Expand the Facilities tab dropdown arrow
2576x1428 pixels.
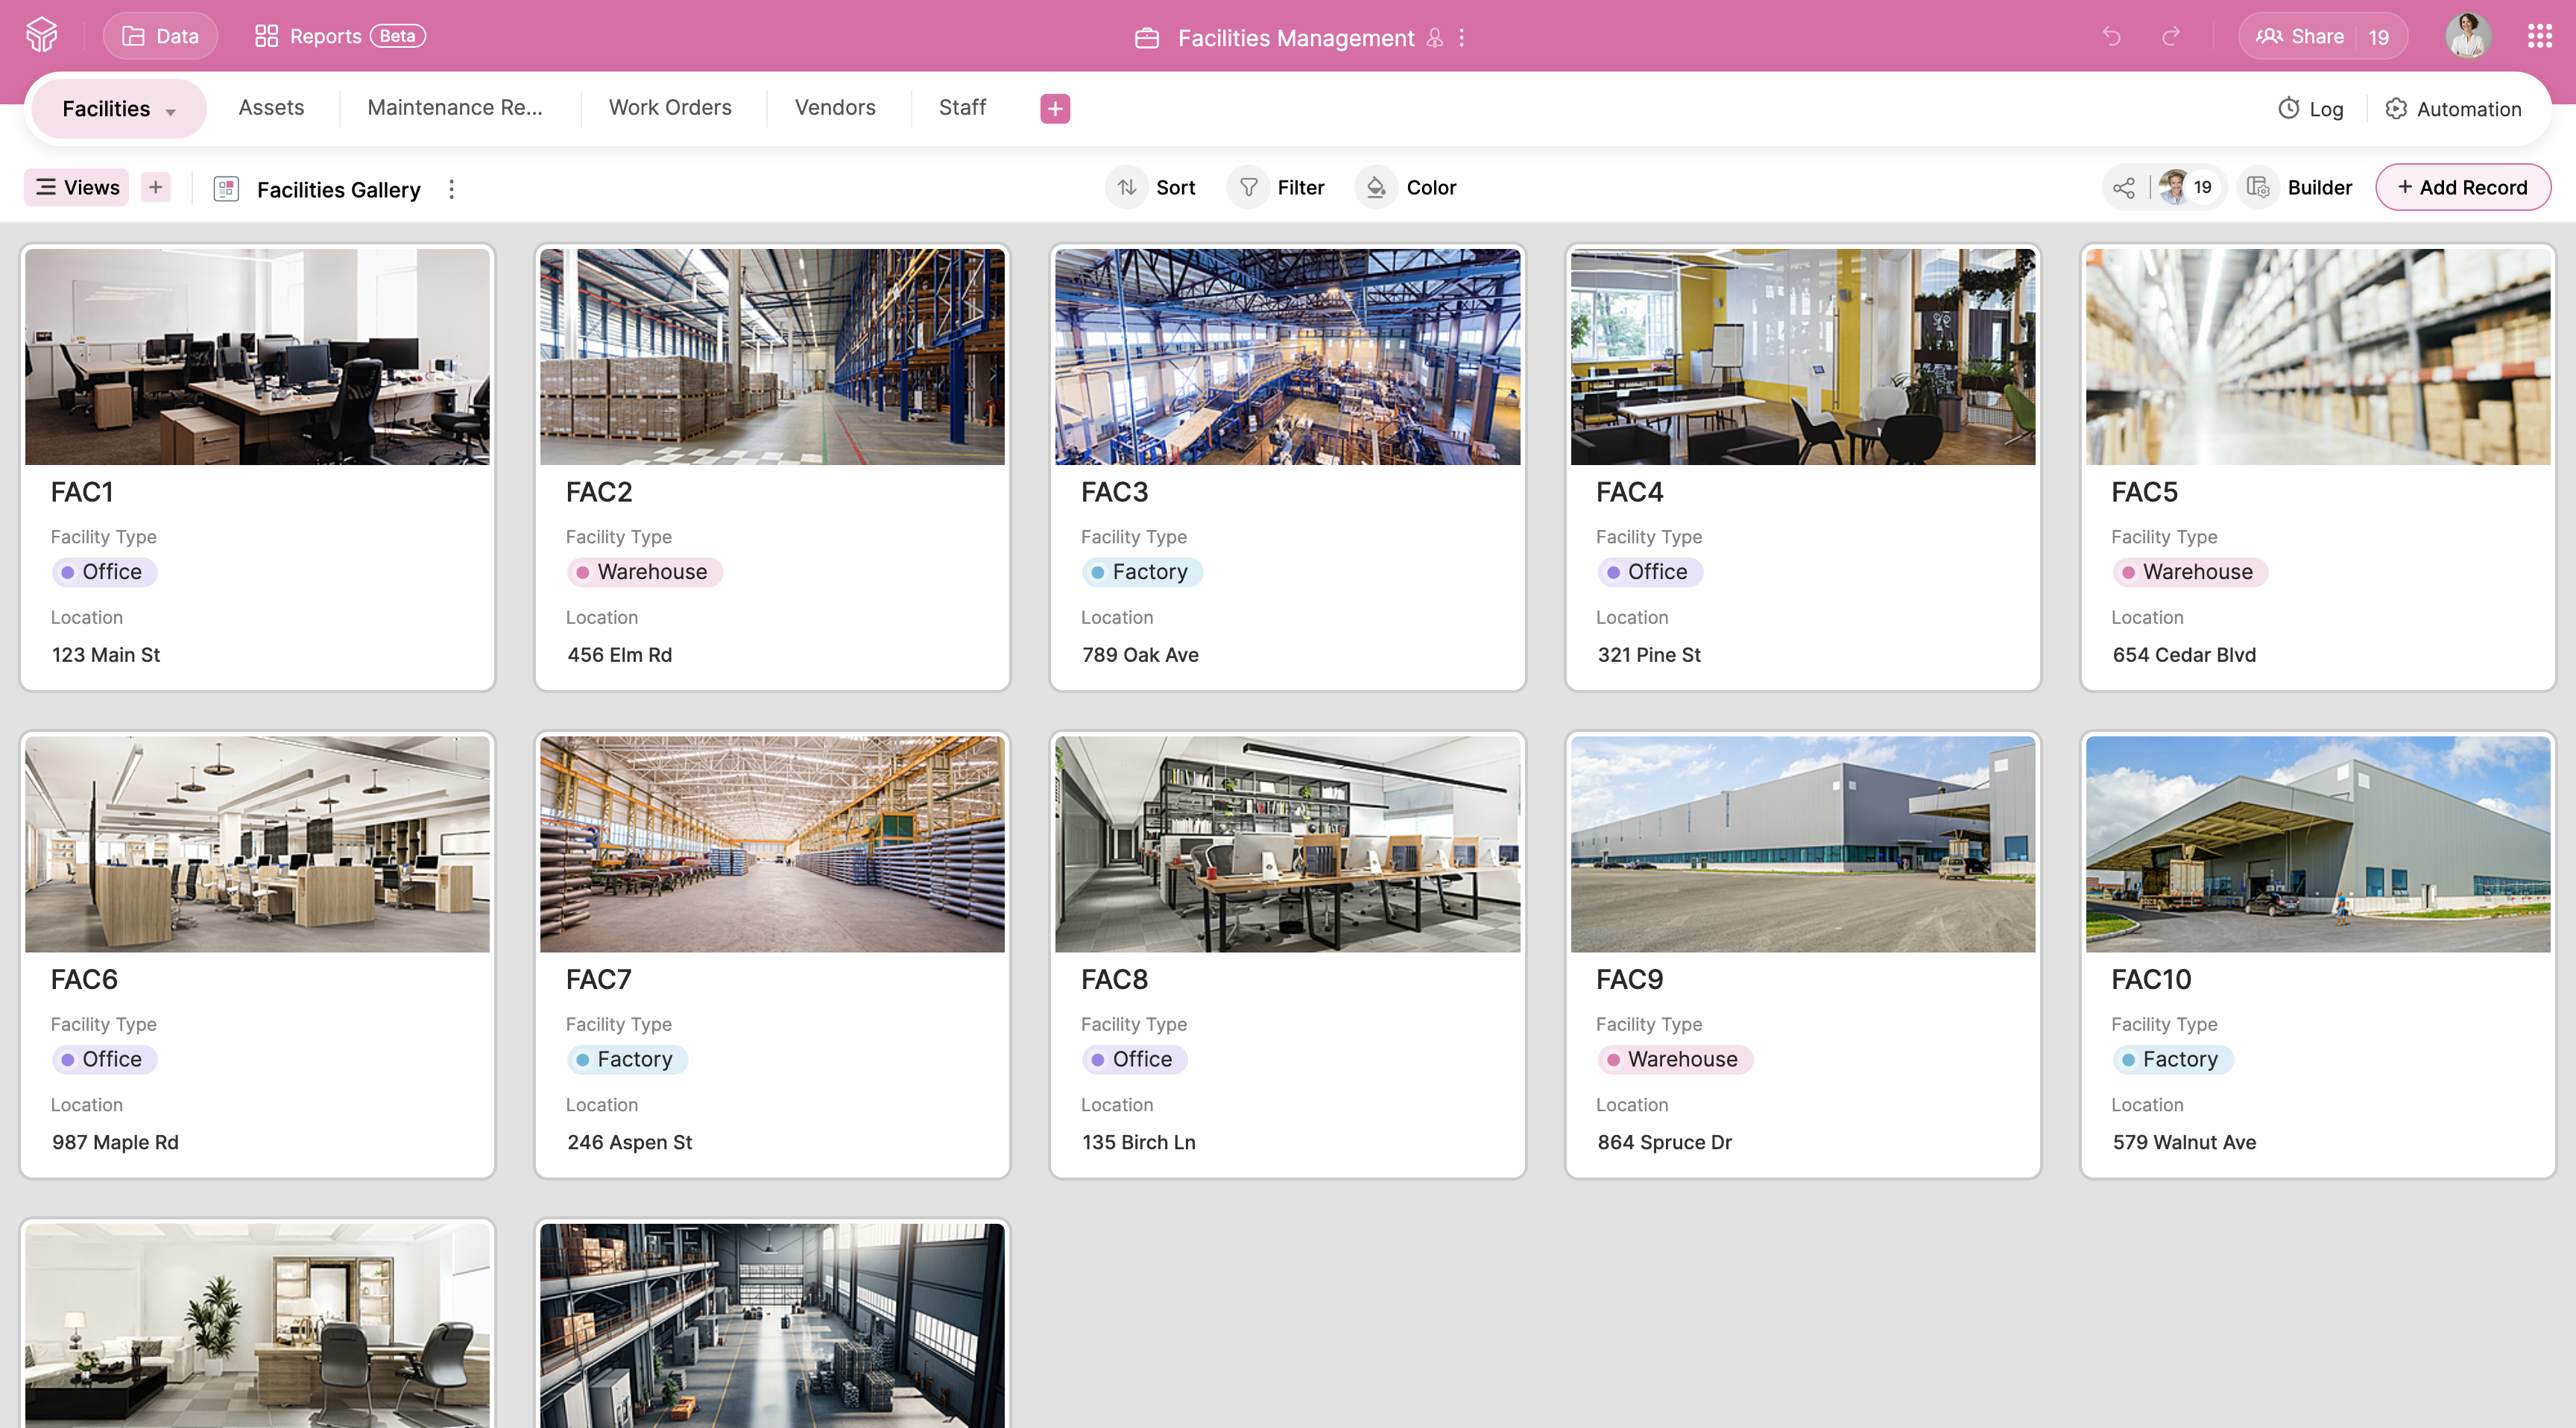point(171,111)
